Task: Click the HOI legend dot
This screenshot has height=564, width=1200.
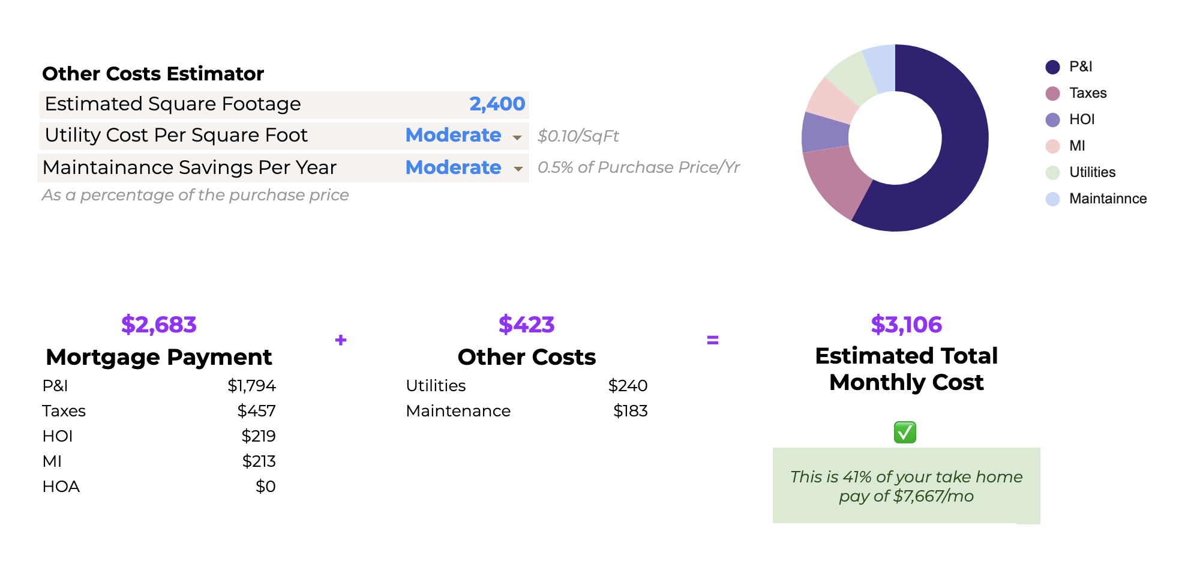Action: [x=1051, y=119]
